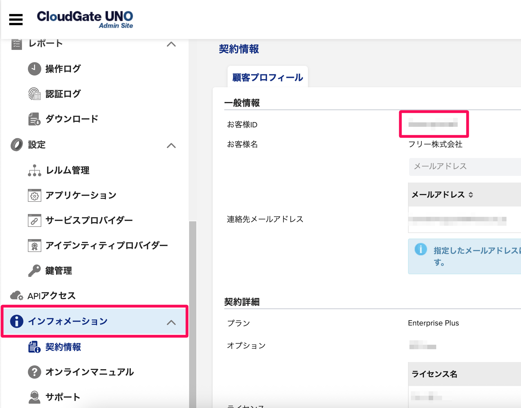The image size is (521, 408).
Task: Click the 契約情報 document info icon
Action: click(x=35, y=347)
